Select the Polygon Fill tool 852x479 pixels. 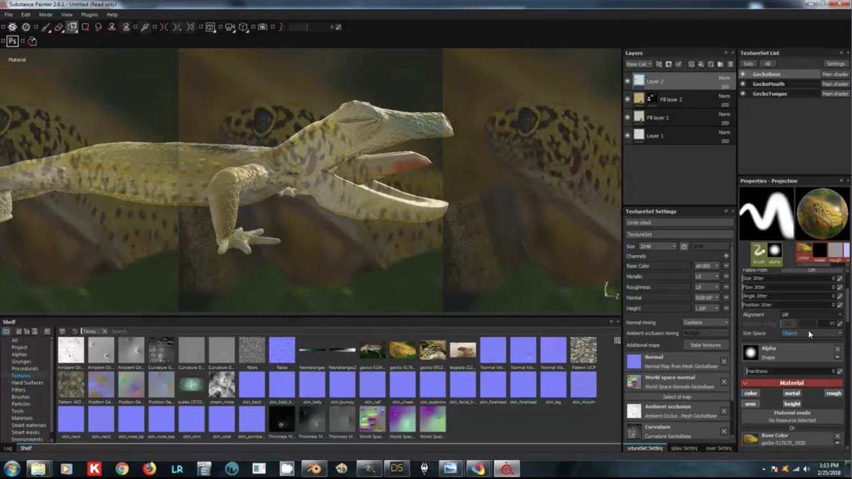tap(85, 27)
